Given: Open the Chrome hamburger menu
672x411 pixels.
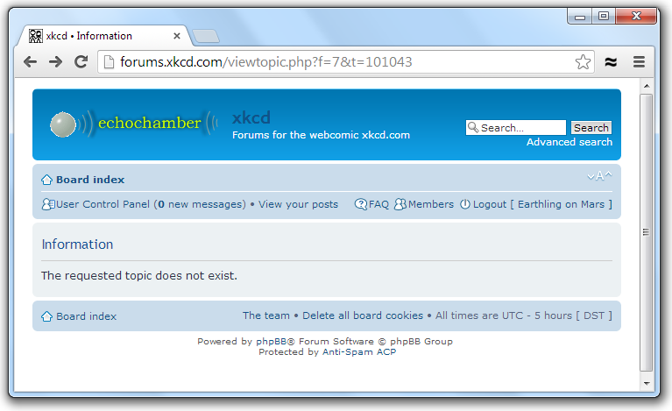Looking at the screenshot, I should tap(639, 62).
